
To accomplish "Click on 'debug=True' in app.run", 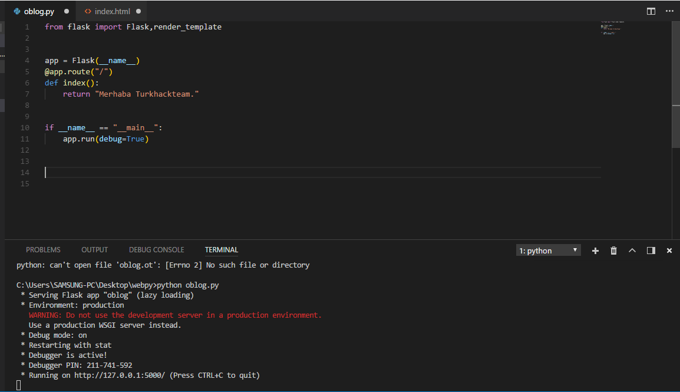I will click(x=121, y=139).
